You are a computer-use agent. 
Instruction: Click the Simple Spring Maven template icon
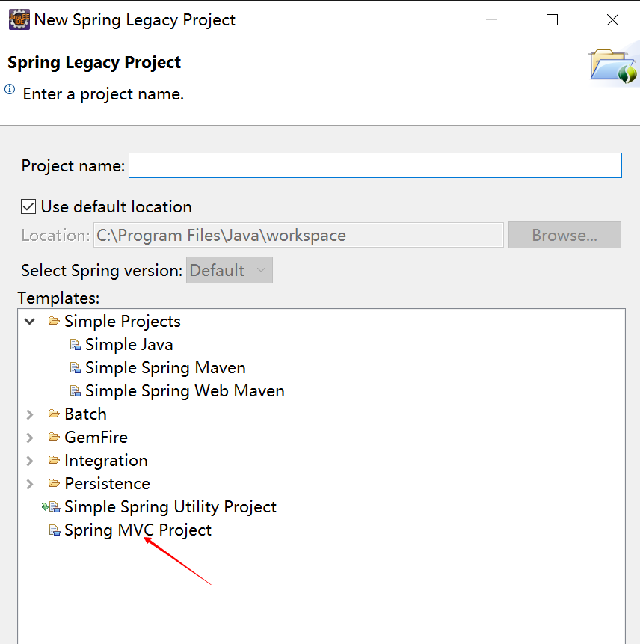click(75, 367)
